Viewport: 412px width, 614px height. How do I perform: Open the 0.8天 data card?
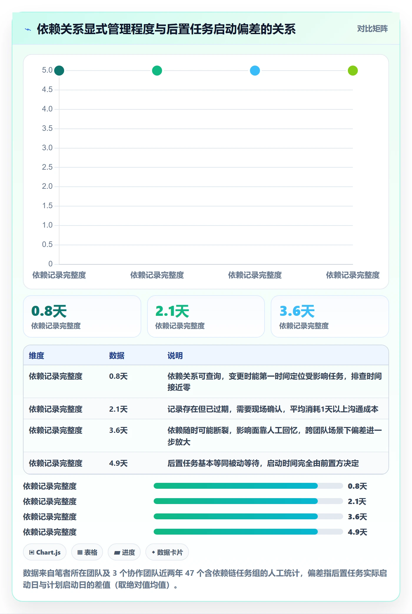pos(82,316)
